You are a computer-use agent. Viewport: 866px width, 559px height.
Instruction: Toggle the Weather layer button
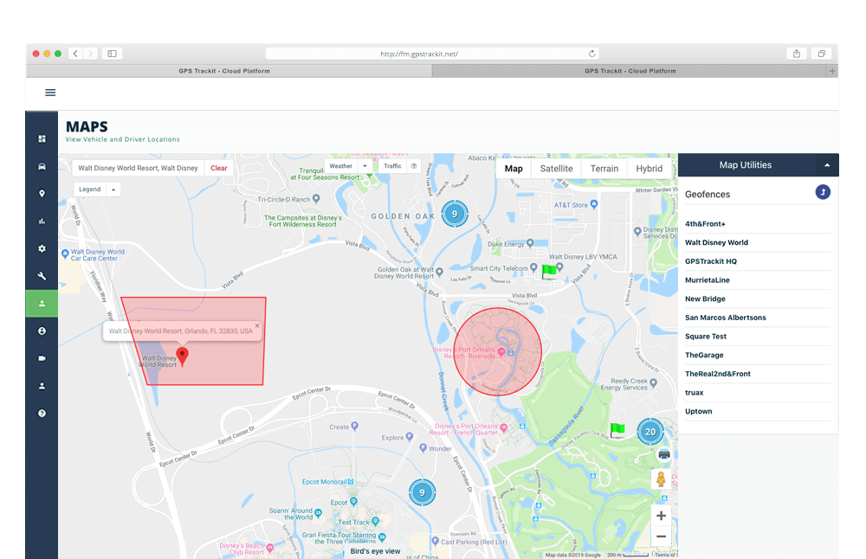point(340,166)
